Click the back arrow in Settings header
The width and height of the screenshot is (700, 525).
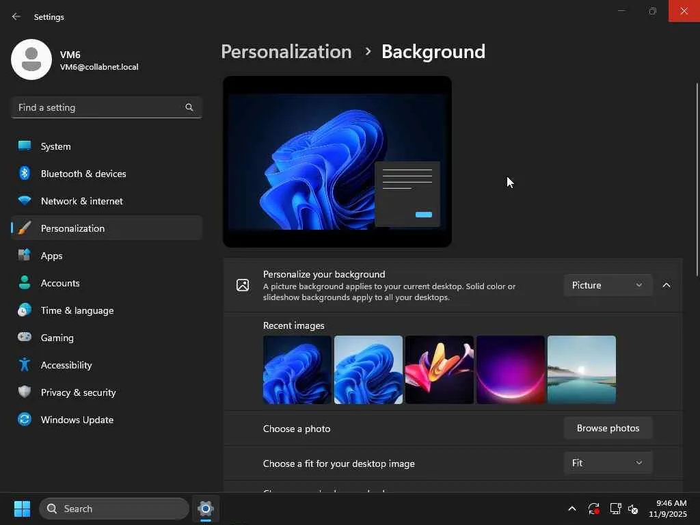point(16,16)
